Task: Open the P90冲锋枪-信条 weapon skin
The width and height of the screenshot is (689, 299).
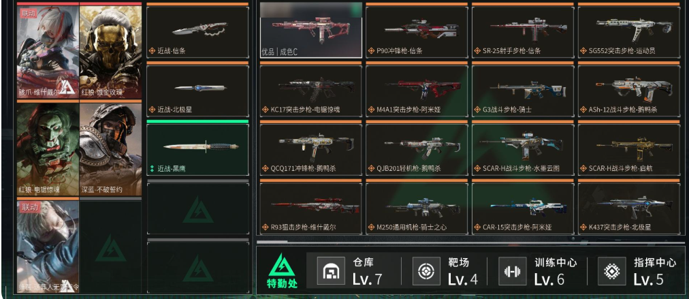Action: [417, 32]
